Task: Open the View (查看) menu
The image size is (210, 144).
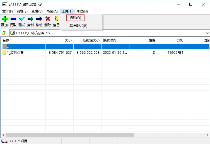Action: tap(37, 11)
